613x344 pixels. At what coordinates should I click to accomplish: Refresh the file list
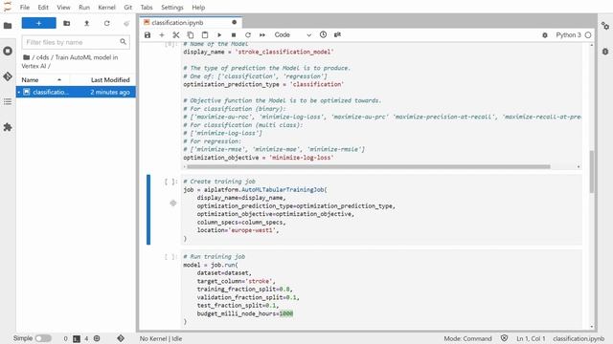pos(106,23)
